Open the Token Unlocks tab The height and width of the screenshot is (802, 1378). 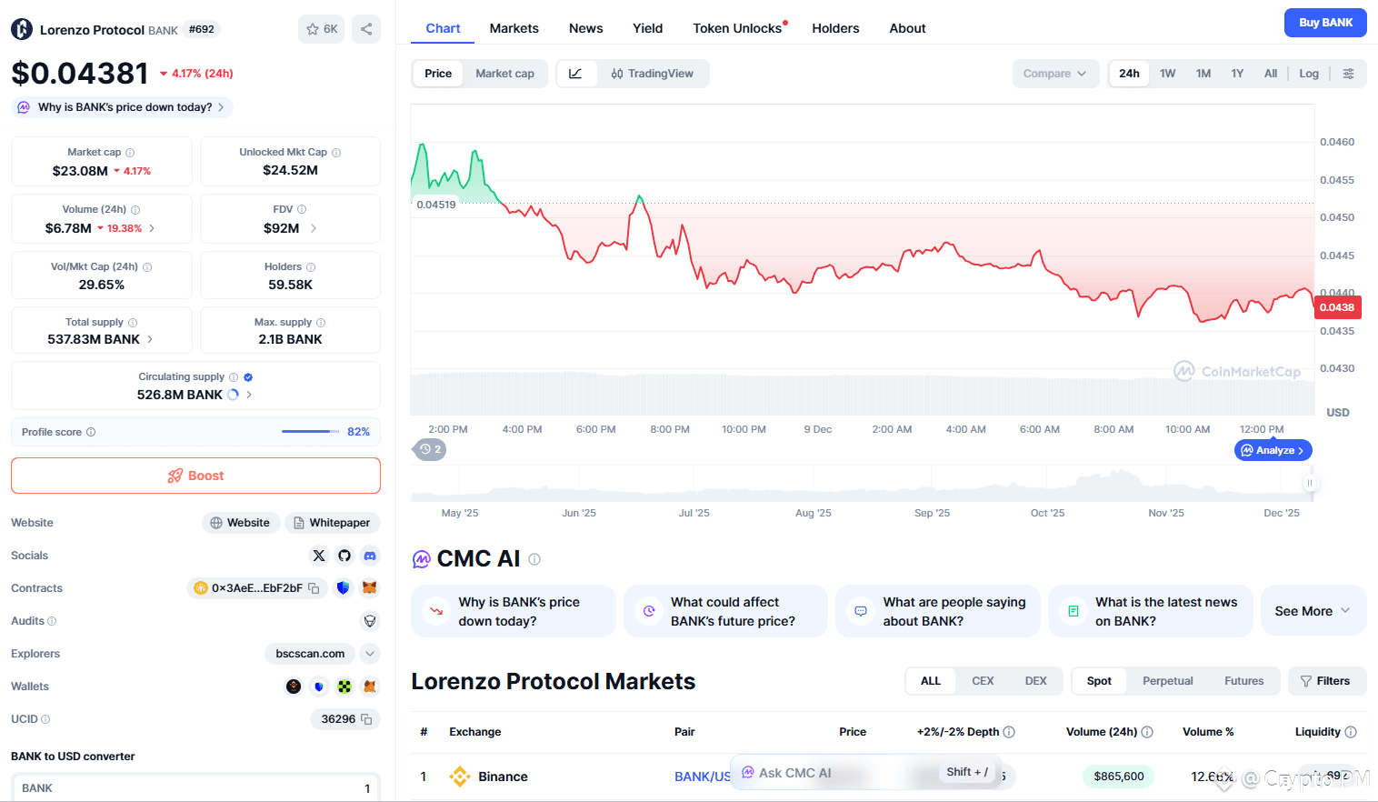(x=737, y=28)
